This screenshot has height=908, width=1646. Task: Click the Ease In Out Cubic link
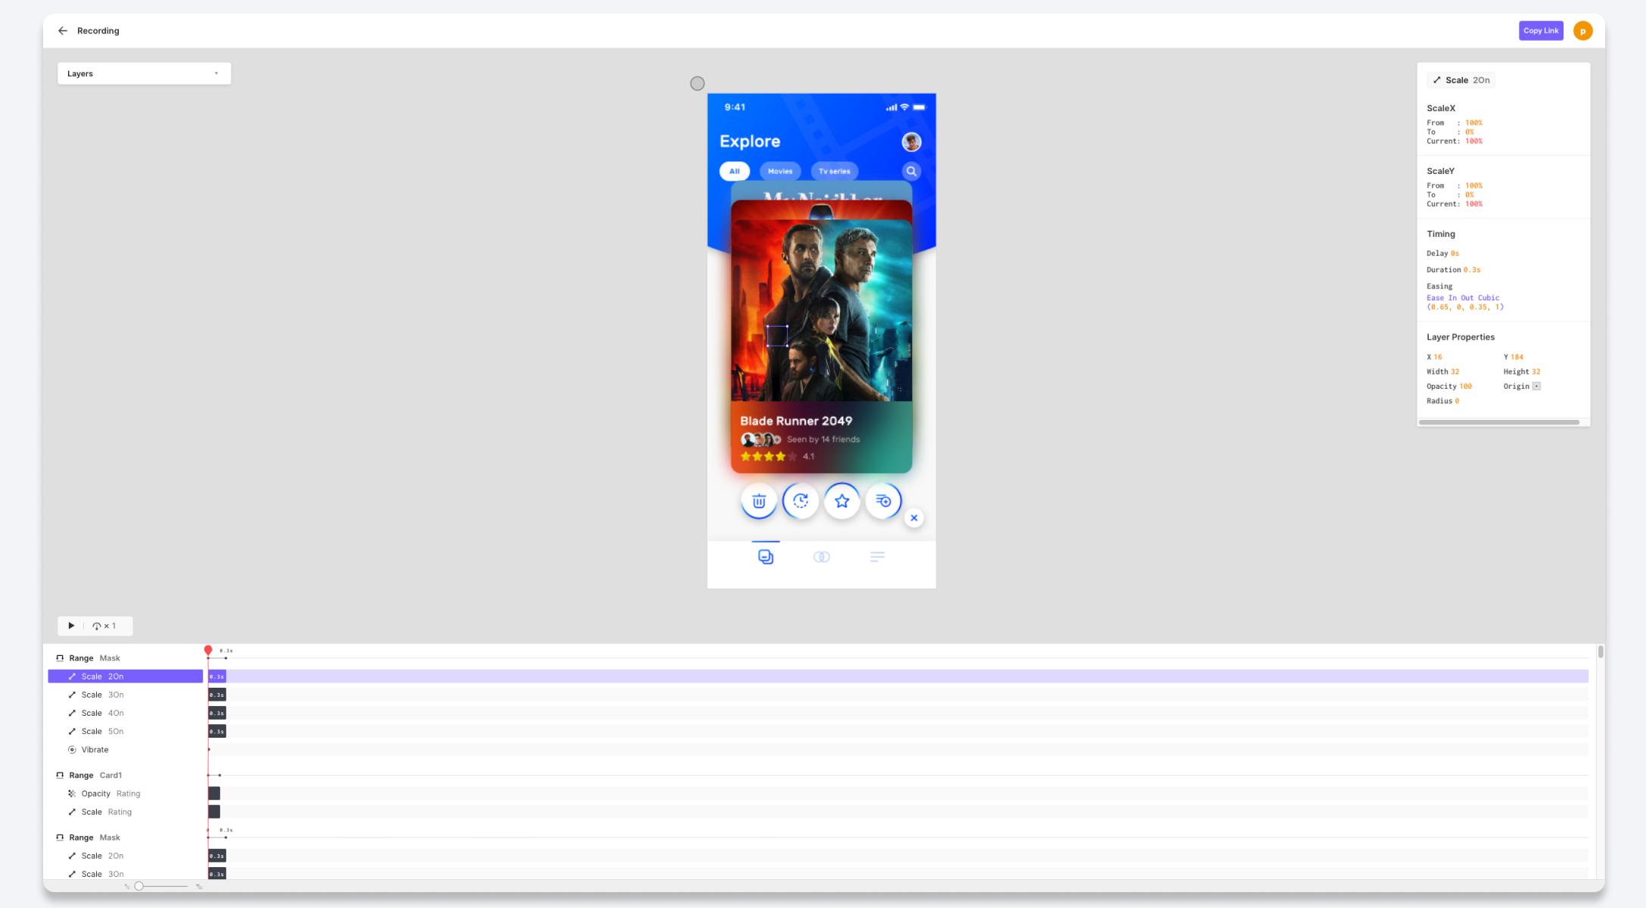coord(1462,298)
